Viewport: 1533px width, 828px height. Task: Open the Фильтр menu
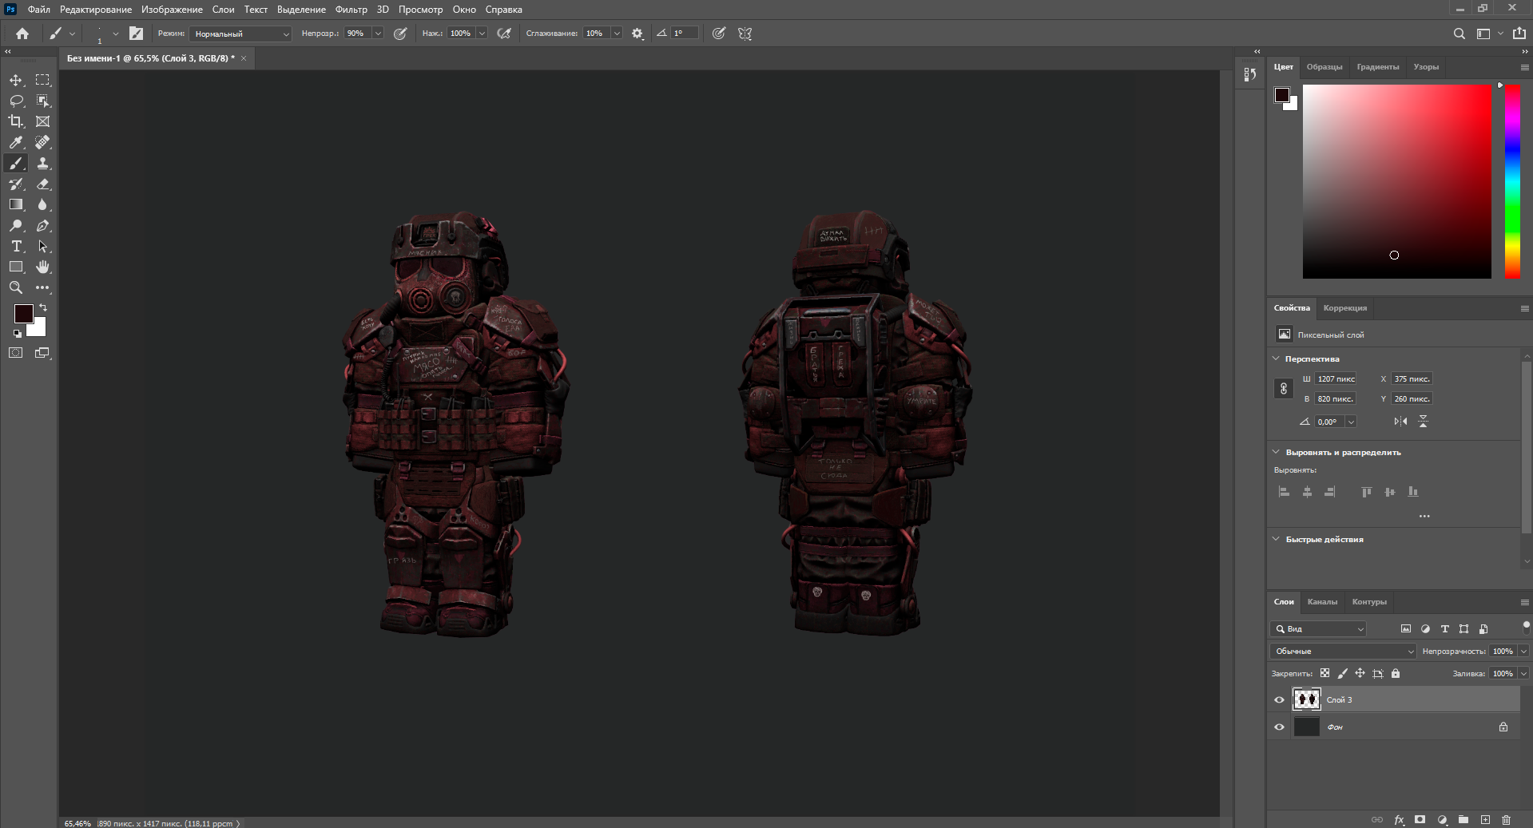click(x=351, y=10)
